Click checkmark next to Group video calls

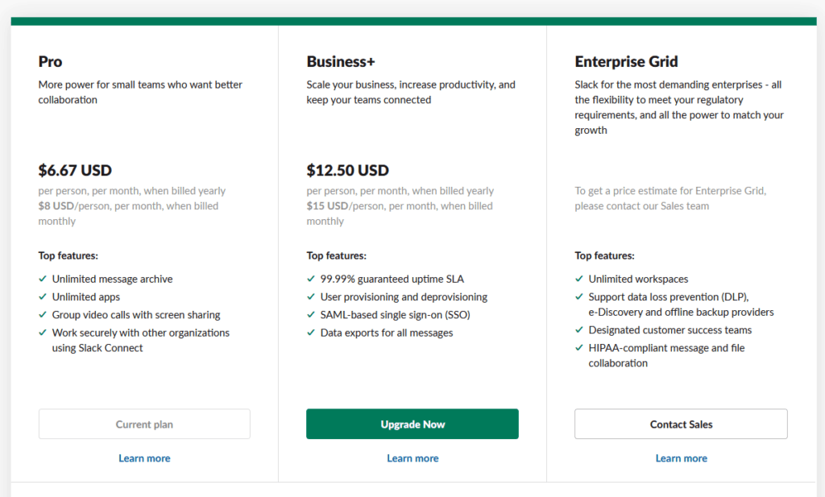43,315
